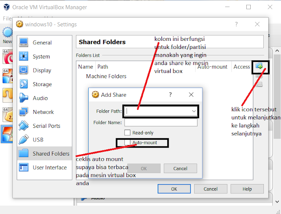This screenshot has width=281, height=214.
Task: Click the Access column header
Action: click(241, 67)
